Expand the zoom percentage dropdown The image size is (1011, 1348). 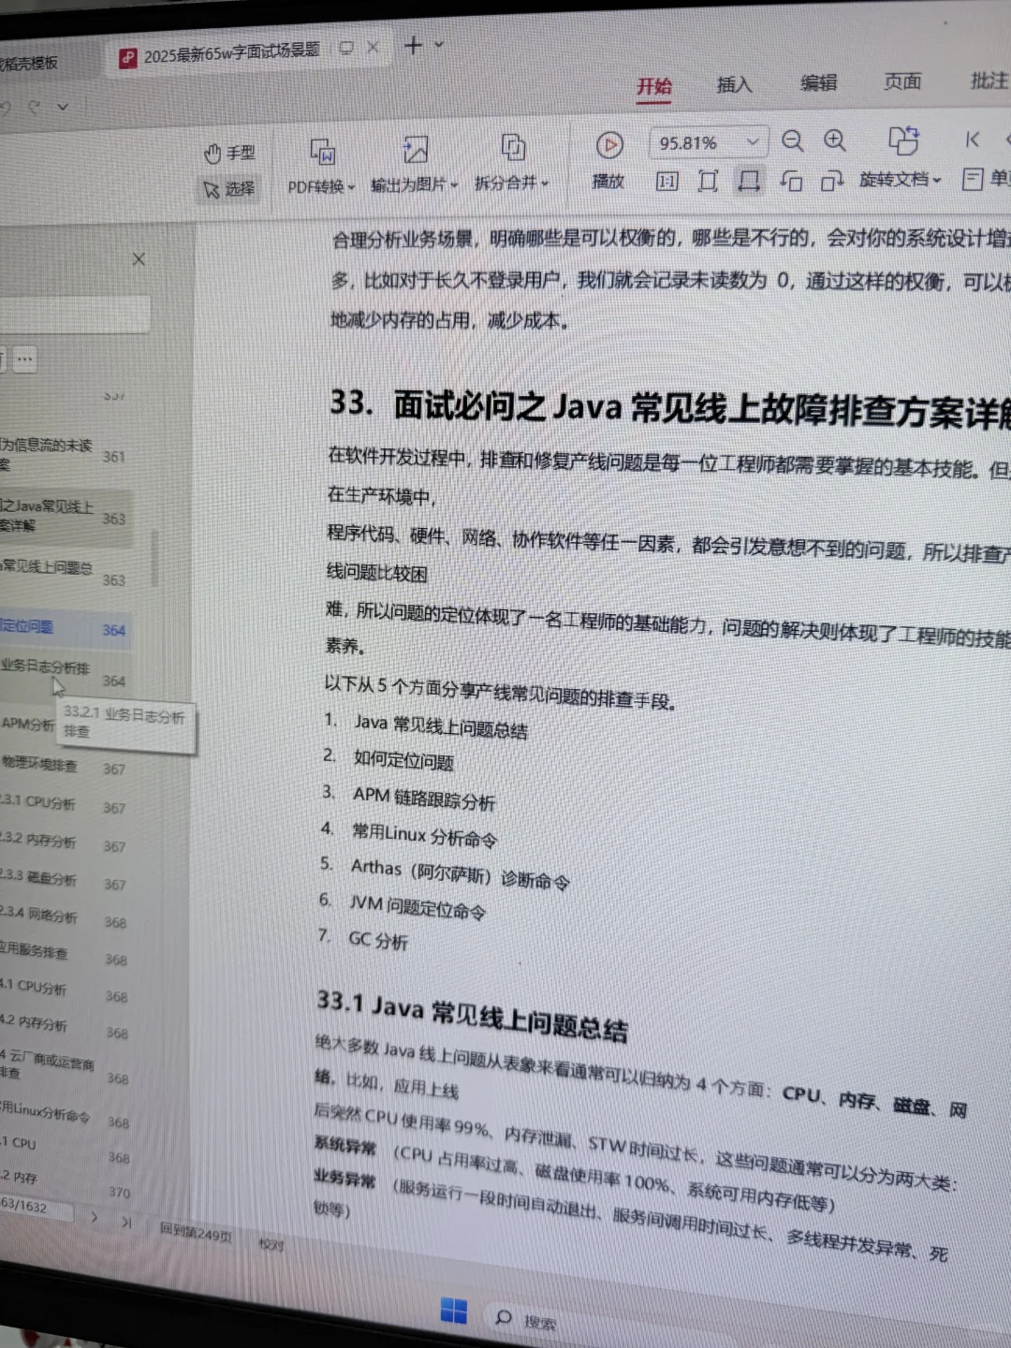(x=752, y=141)
